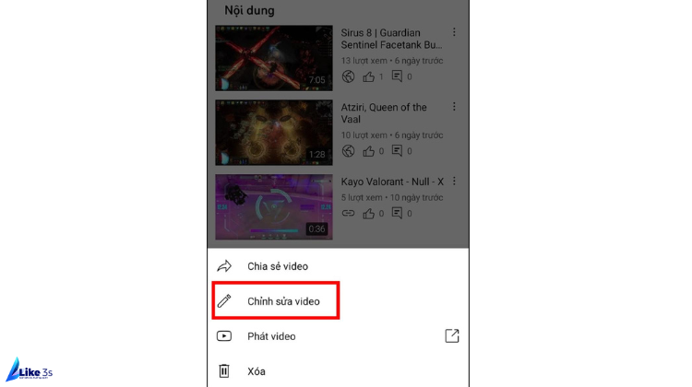Open the three-dot menu for Atziri video
Image resolution: width=692 pixels, height=387 pixels.
[454, 107]
